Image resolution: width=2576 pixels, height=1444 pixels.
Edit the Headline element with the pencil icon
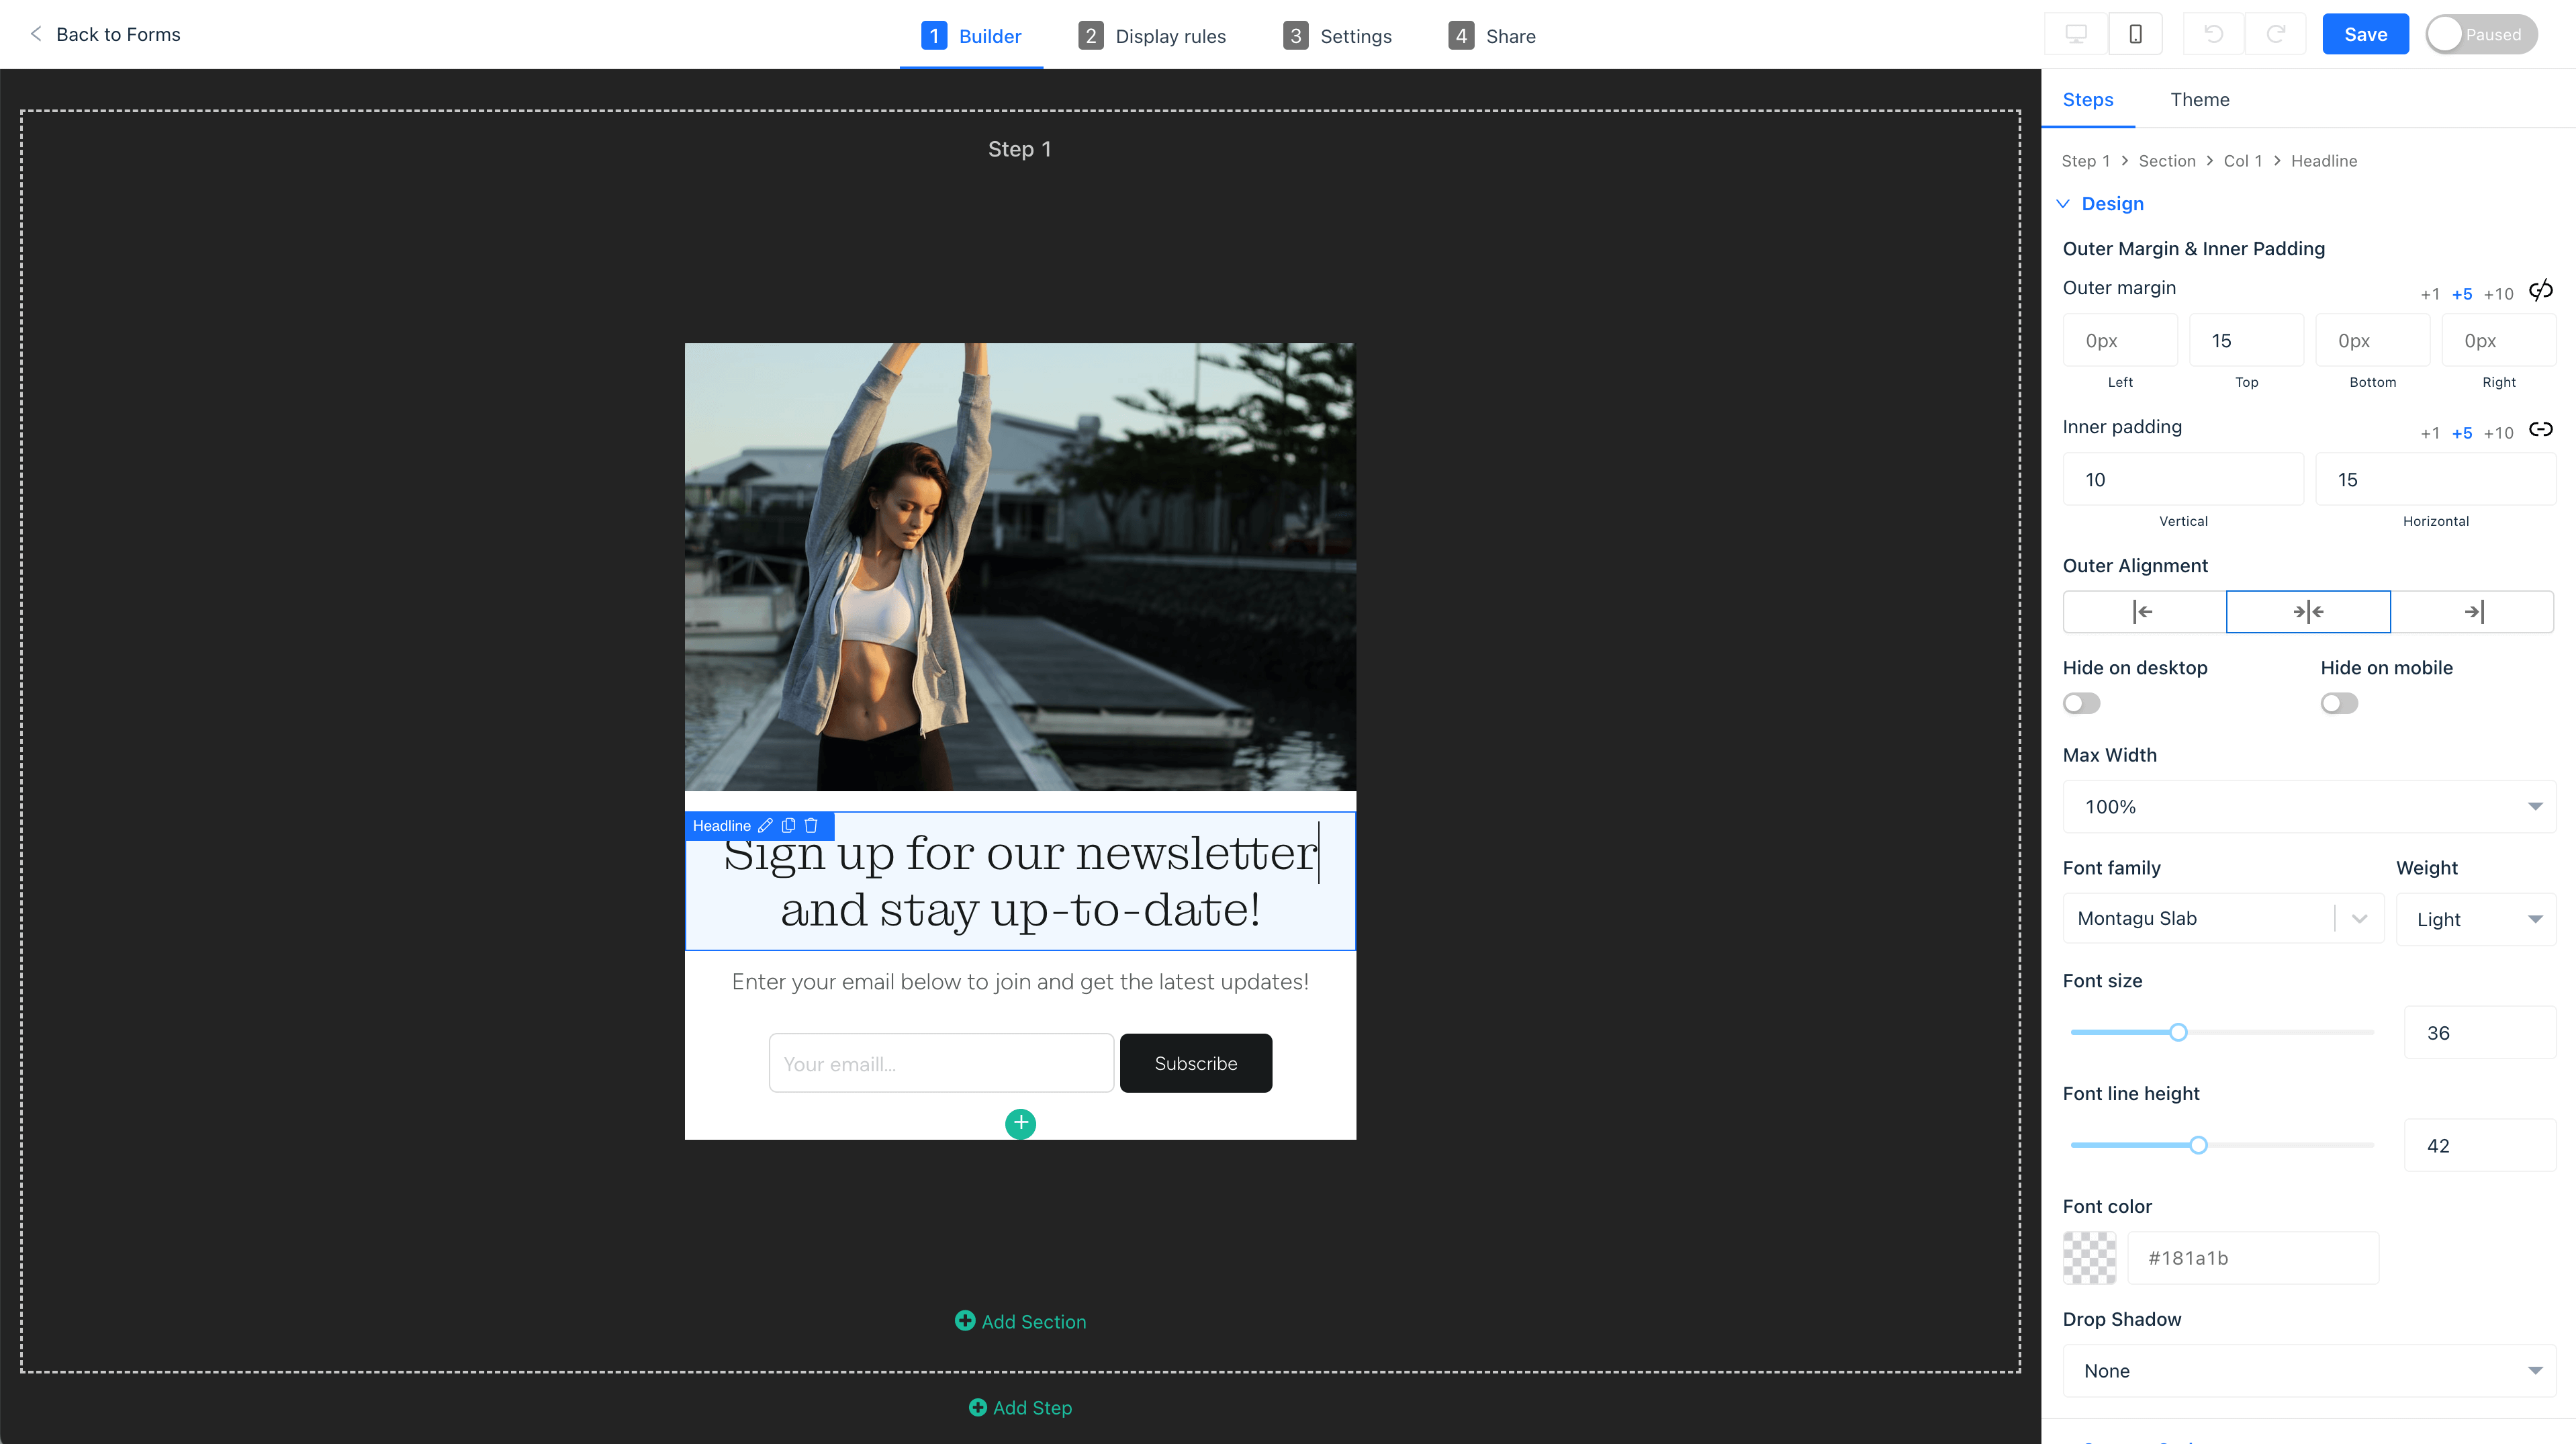(x=765, y=826)
